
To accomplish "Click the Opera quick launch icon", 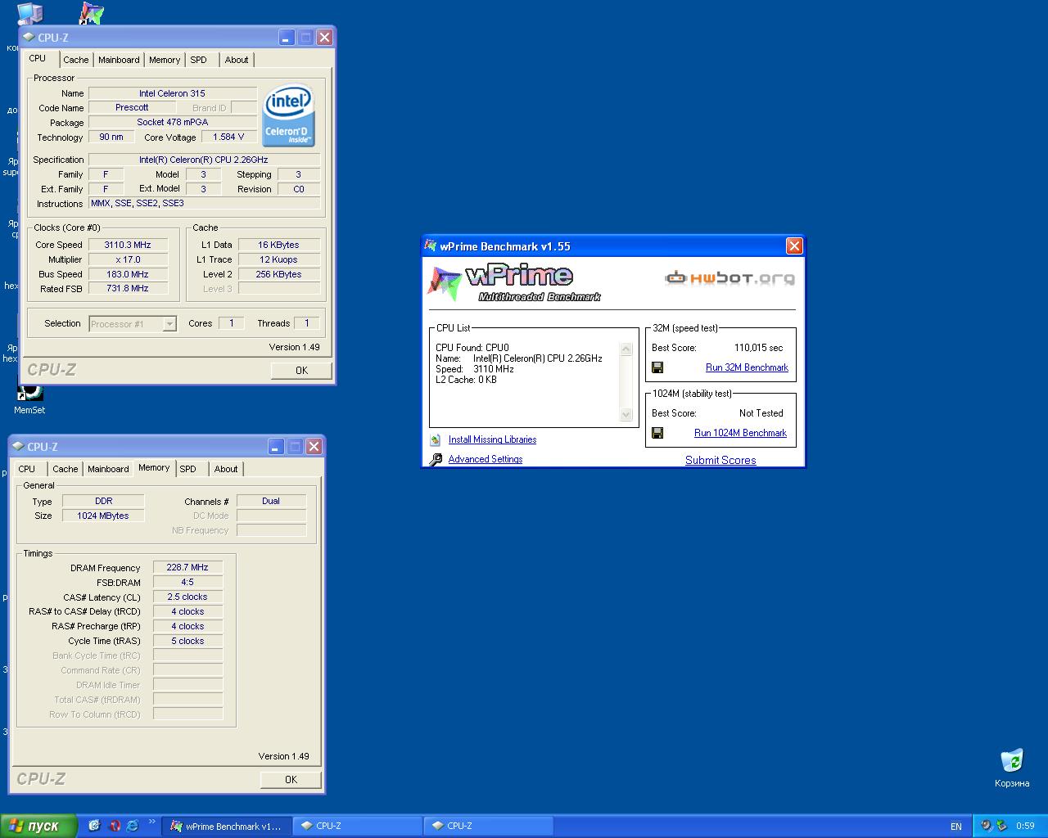I will pyautogui.click(x=115, y=826).
